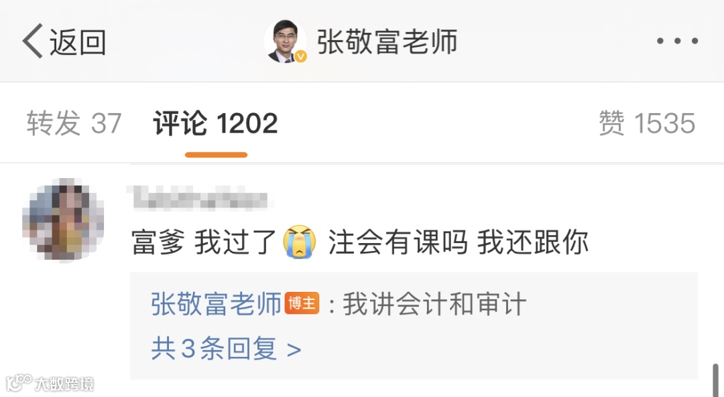Tap the orange active-tab underline indicator
724x397 pixels.
[216, 155]
